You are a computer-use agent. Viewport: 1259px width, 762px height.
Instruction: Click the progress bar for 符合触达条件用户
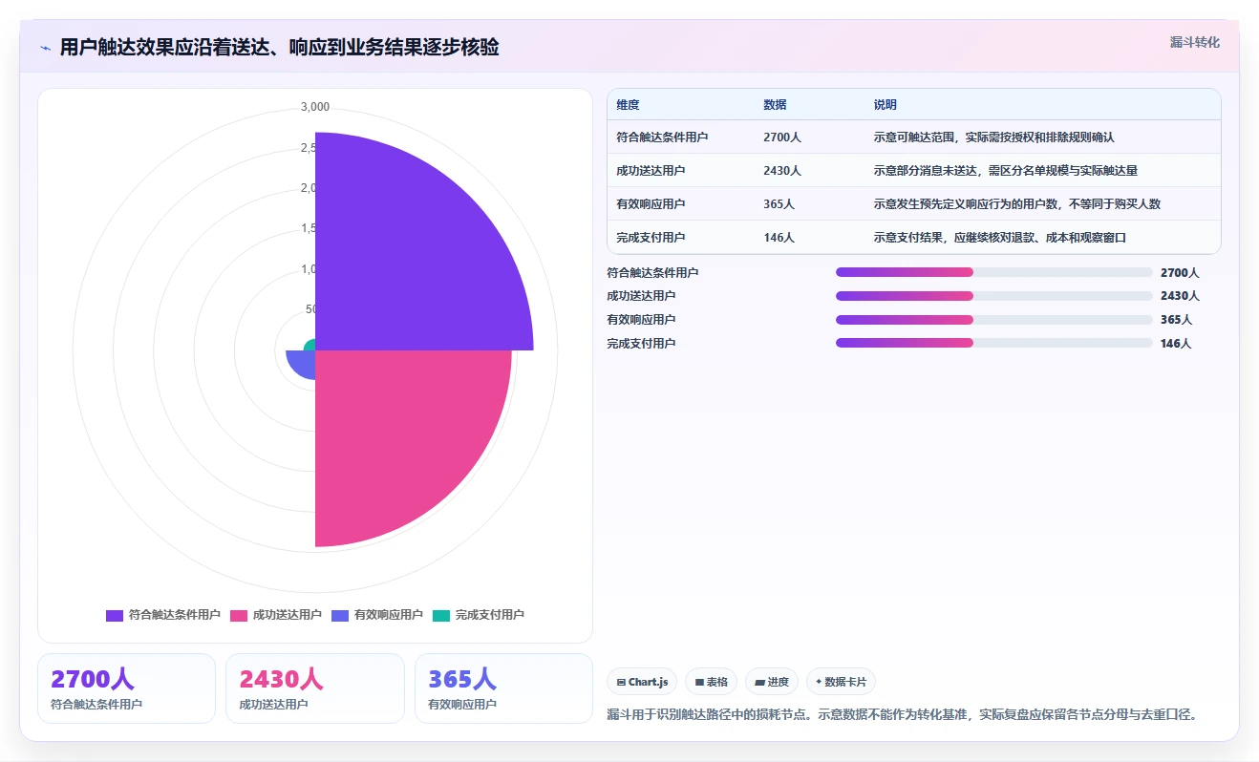coord(993,272)
